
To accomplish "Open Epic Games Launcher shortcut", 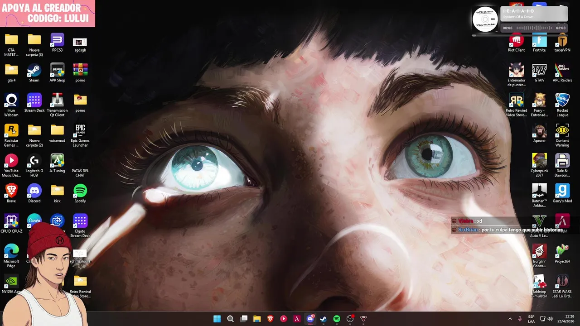I will click(80, 136).
